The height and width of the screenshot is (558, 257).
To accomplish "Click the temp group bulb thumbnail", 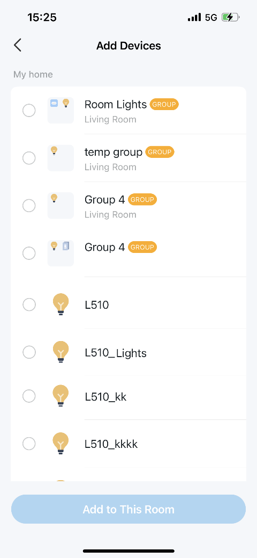I will (61, 158).
